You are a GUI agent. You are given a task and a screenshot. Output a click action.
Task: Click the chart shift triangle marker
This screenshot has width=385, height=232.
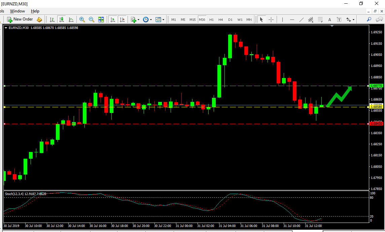tap(332, 26)
